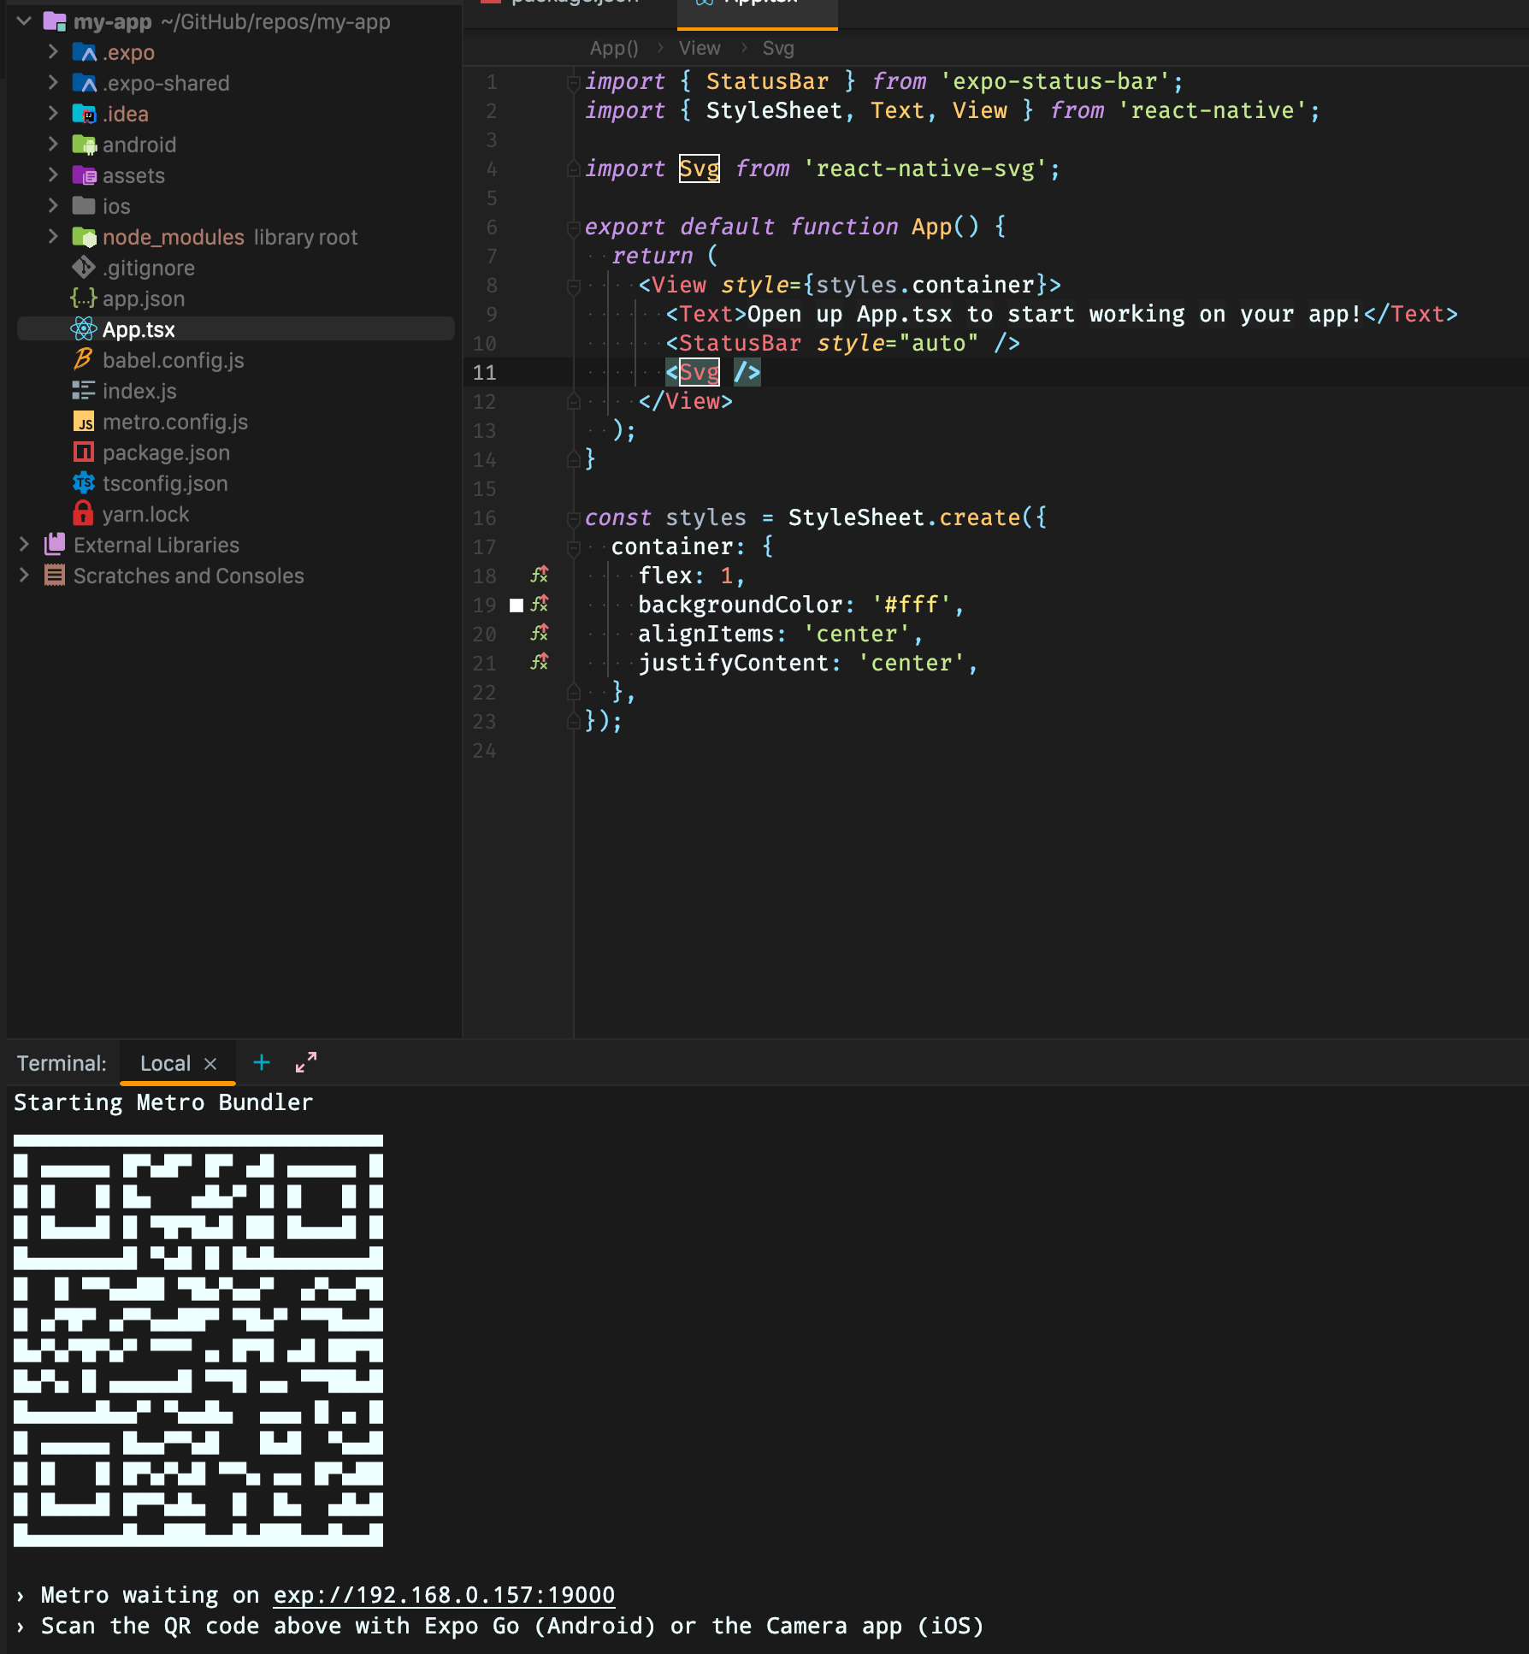The height and width of the screenshot is (1654, 1529).
Task: Fold the container object at line 17
Action: pos(574,548)
